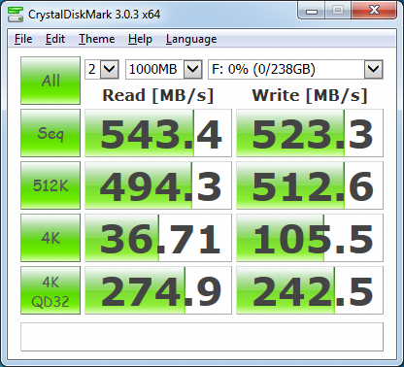Open the File menu
The height and width of the screenshot is (367, 404).
coord(23,39)
